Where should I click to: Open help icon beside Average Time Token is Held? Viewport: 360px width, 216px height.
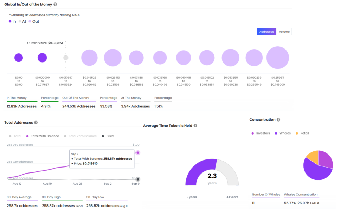(195, 126)
